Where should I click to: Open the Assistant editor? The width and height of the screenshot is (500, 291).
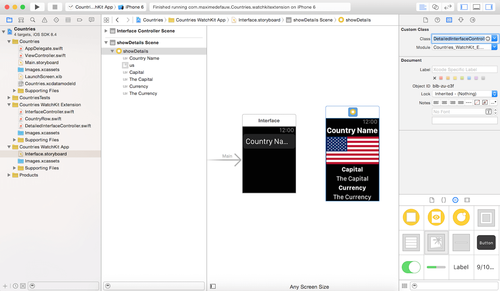click(435, 7)
